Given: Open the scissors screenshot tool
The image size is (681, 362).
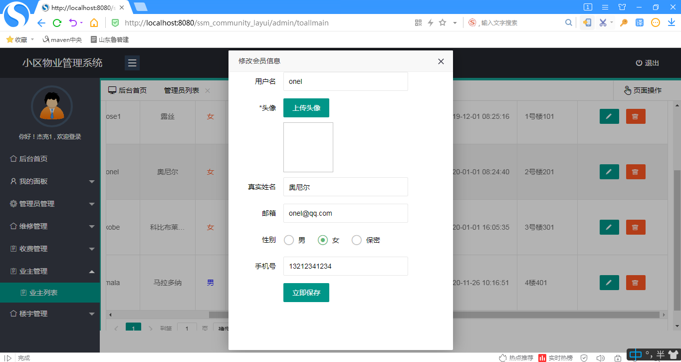Looking at the screenshot, I should point(603,23).
